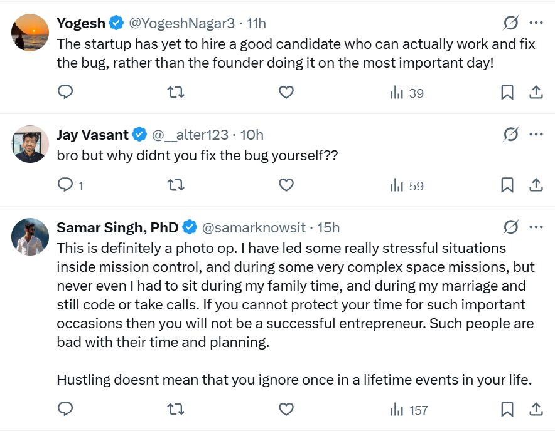555x436 pixels.
Task: Open more options on Jay Vasant's tweet
Action: coord(536,134)
